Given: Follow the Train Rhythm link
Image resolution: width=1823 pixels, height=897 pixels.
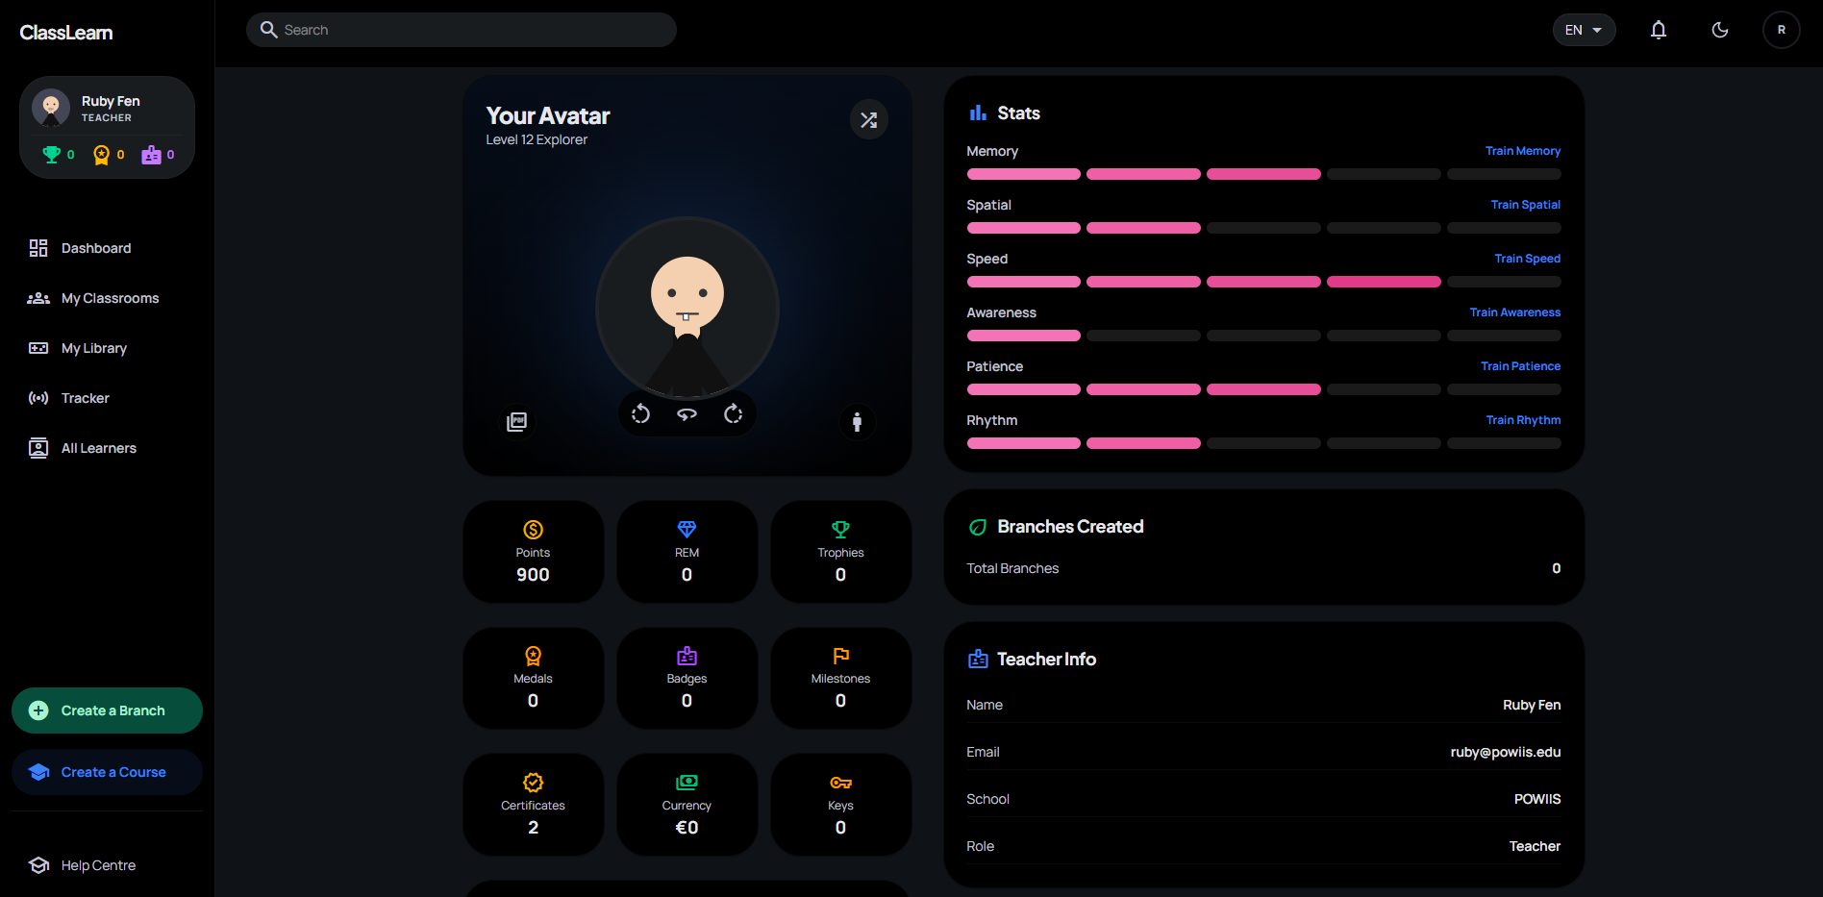Looking at the screenshot, I should click(1523, 420).
